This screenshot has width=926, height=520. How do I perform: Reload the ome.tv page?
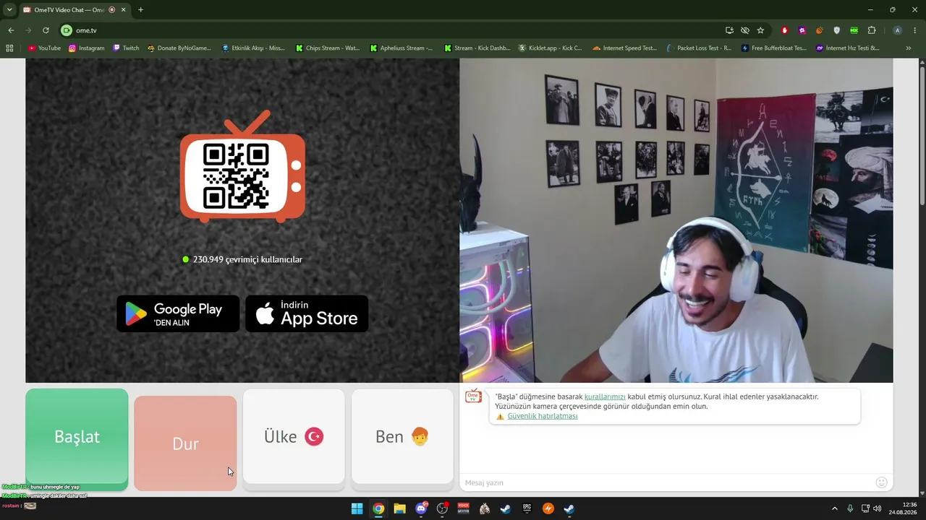coord(46,30)
